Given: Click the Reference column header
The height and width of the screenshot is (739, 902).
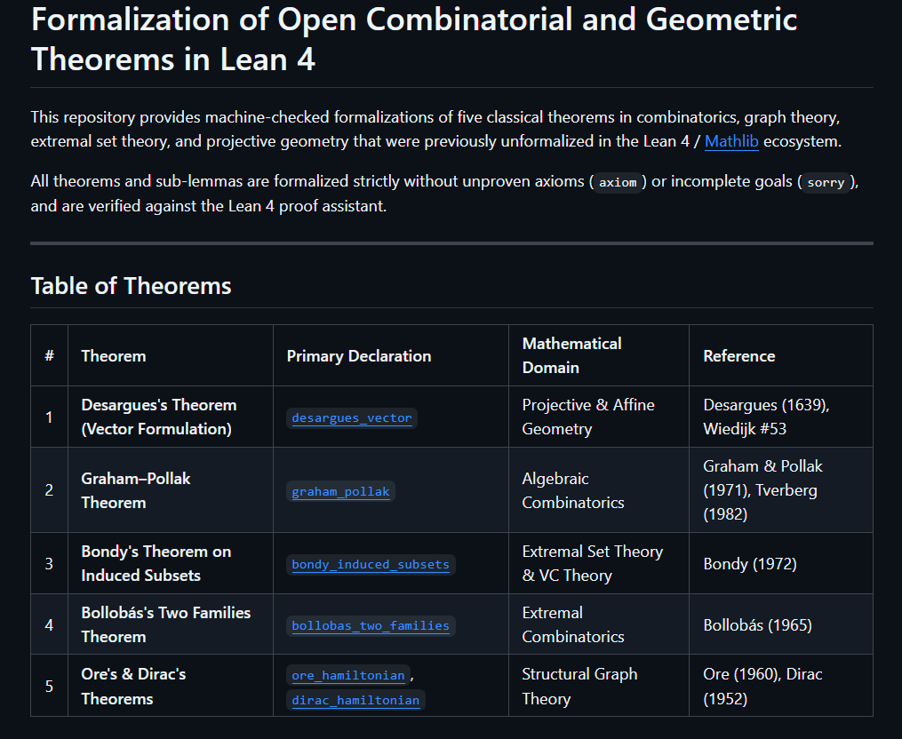Looking at the screenshot, I should click(781, 356).
